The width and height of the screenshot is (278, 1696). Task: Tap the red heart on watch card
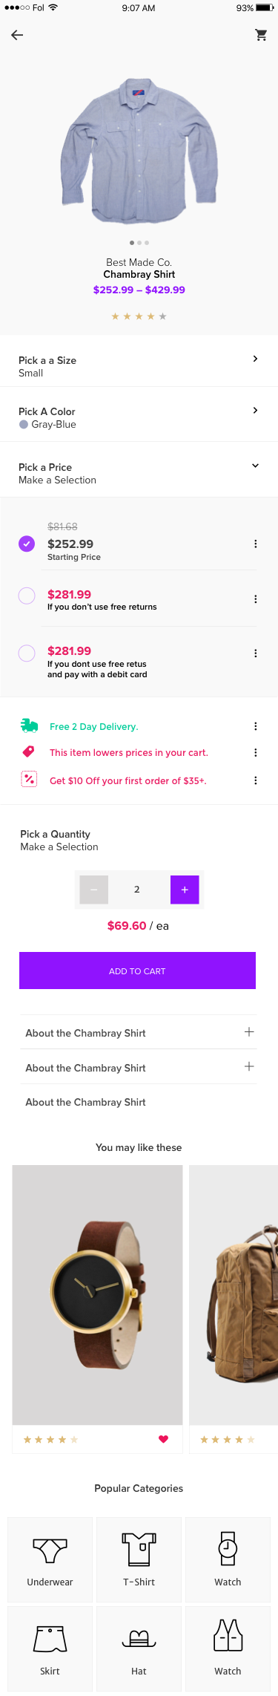(163, 1439)
